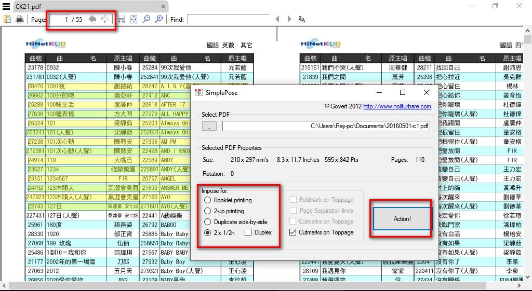This screenshot has height=291, width=532.
Task: Open the SumatraPDF hamburger menu
Action: [x=6, y=6]
